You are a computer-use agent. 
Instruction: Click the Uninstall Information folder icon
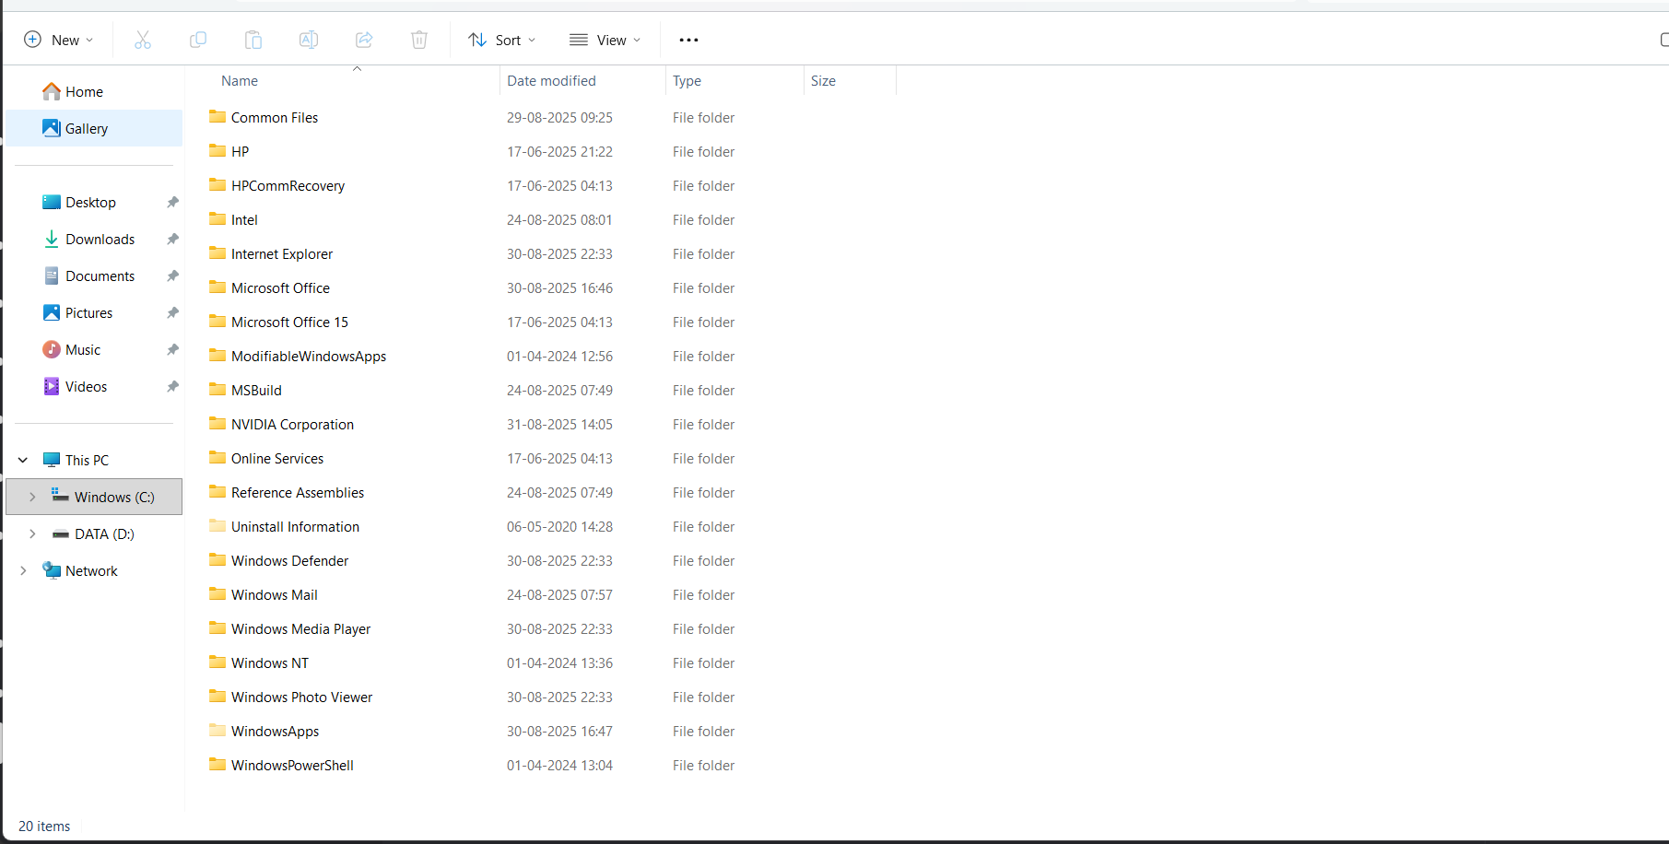point(217,526)
